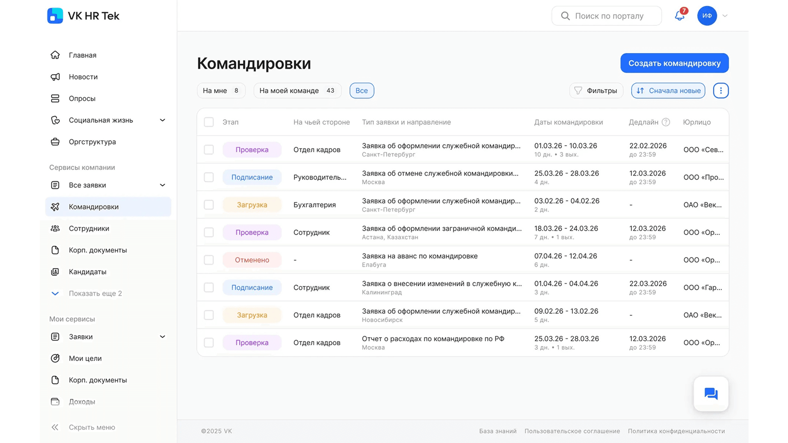
Task: Click the Новости megaphone icon
Action: [55, 77]
